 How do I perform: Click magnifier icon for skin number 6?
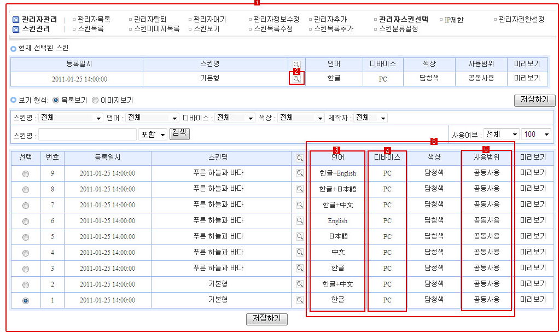pyautogui.click(x=300, y=220)
